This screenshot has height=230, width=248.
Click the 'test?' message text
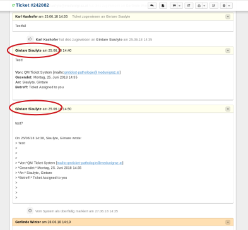[19, 124]
